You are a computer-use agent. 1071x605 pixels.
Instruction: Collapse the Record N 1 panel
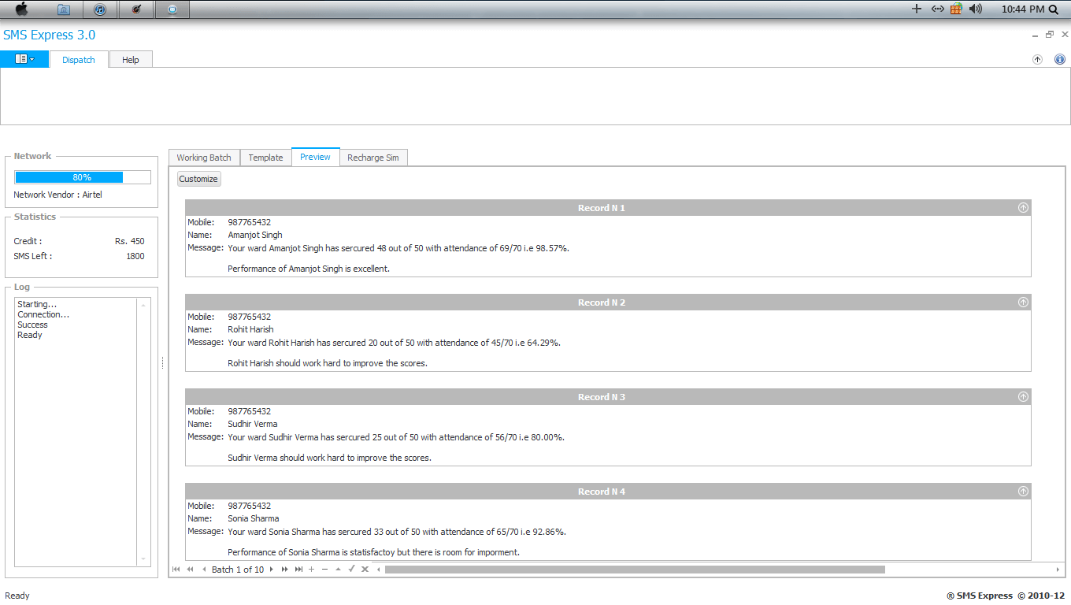(1023, 208)
